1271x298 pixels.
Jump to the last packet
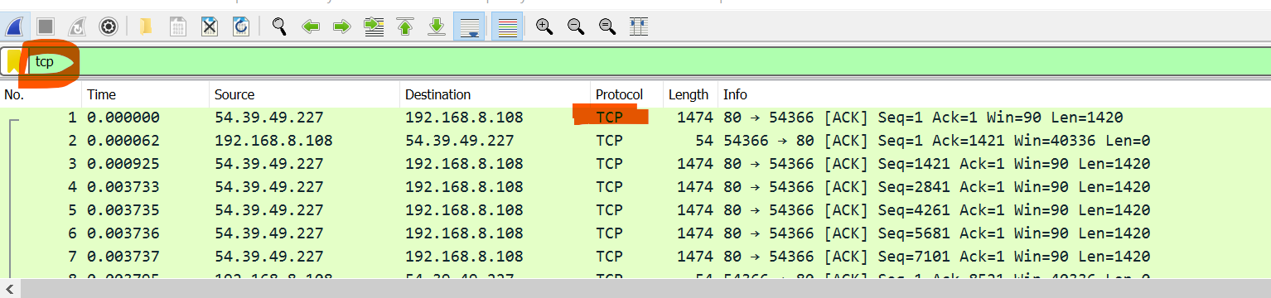[x=437, y=26]
